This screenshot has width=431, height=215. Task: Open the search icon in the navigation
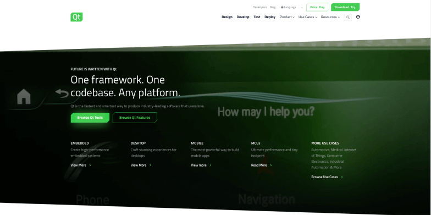(347, 18)
